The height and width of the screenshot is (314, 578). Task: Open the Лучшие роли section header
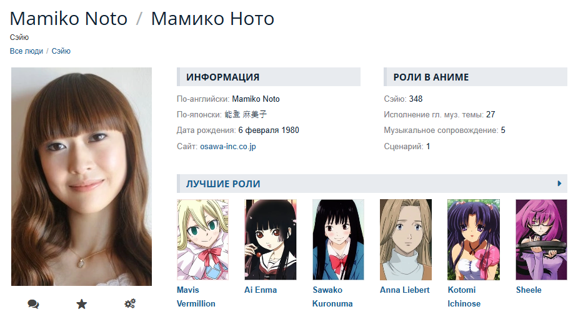(223, 184)
